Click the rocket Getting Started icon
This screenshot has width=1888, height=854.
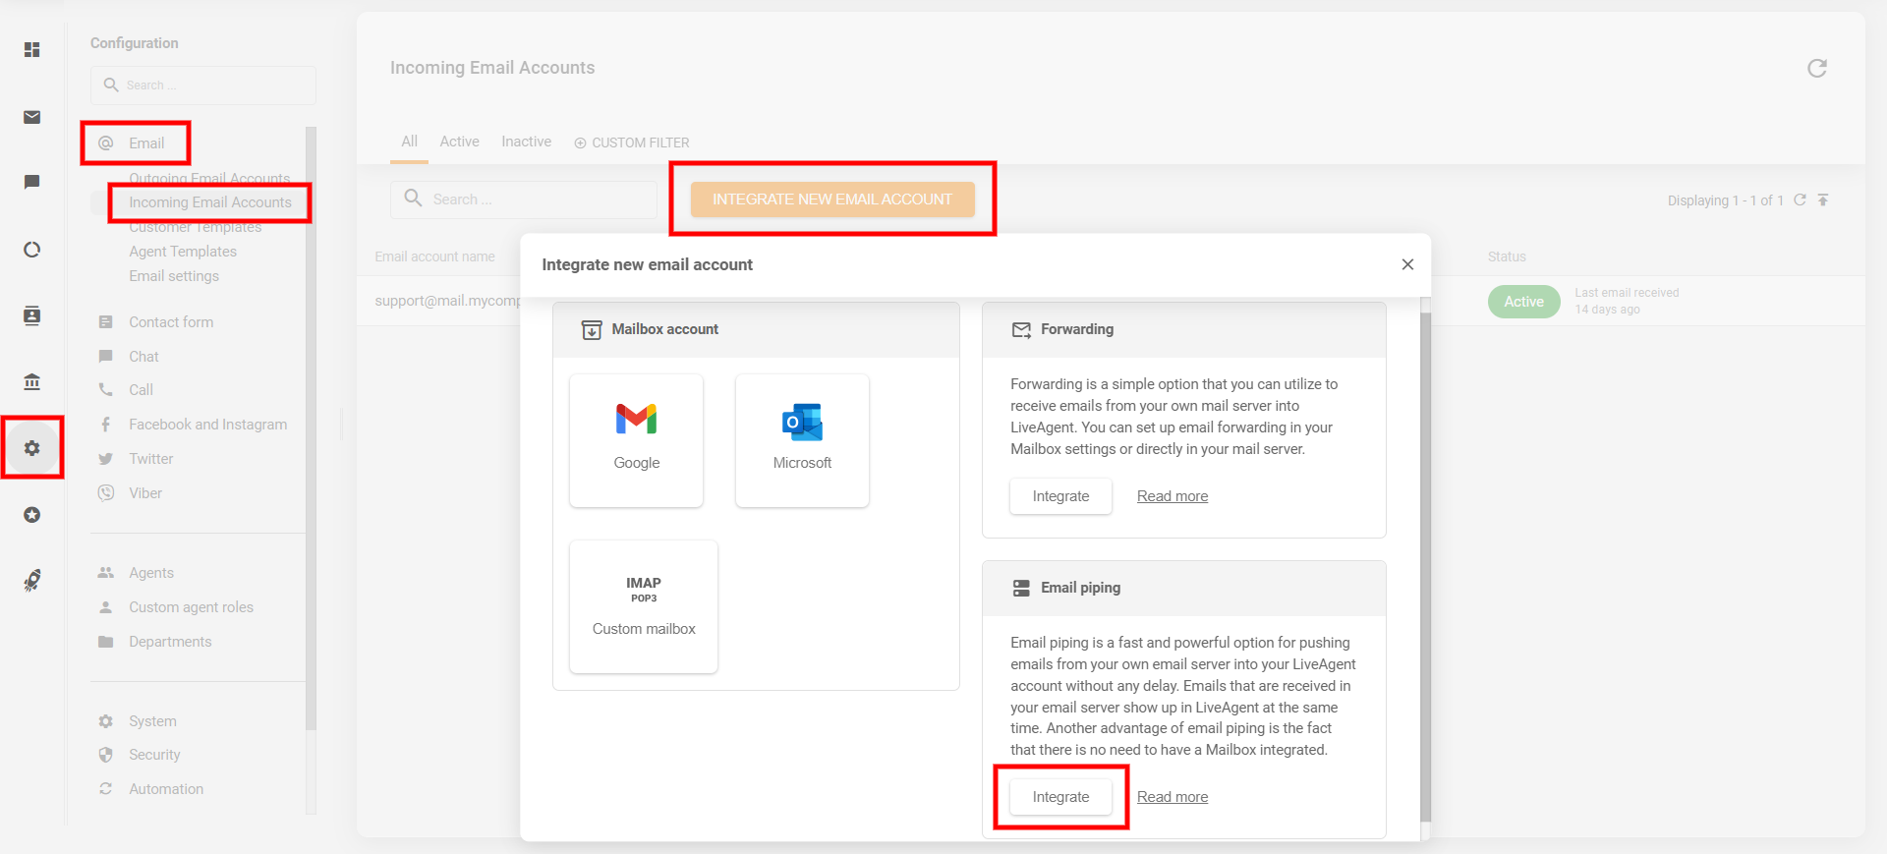pos(32,581)
